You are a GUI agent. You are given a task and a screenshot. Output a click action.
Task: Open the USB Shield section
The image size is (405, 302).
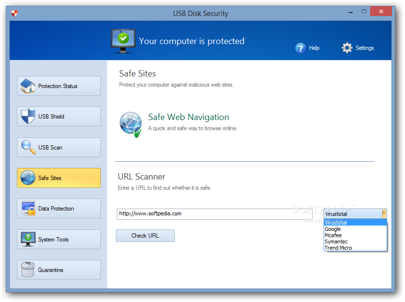(x=59, y=117)
